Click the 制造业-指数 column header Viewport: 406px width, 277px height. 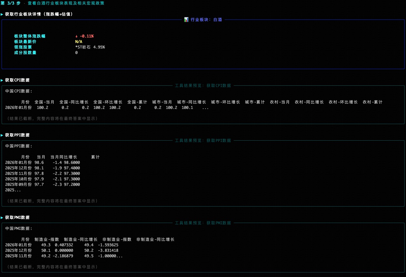[x=47, y=239]
